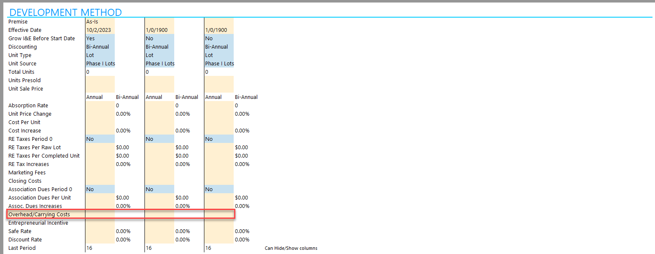
Task: Select the Closing Costs row label
Action: pos(25,181)
